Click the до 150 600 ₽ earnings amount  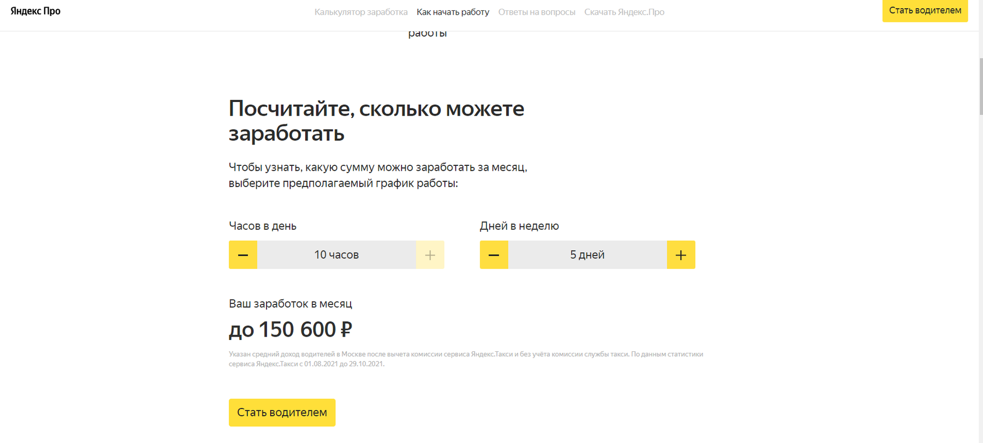(x=291, y=330)
